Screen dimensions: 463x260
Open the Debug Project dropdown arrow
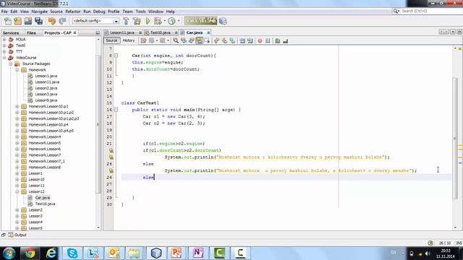(x=164, y=21)
